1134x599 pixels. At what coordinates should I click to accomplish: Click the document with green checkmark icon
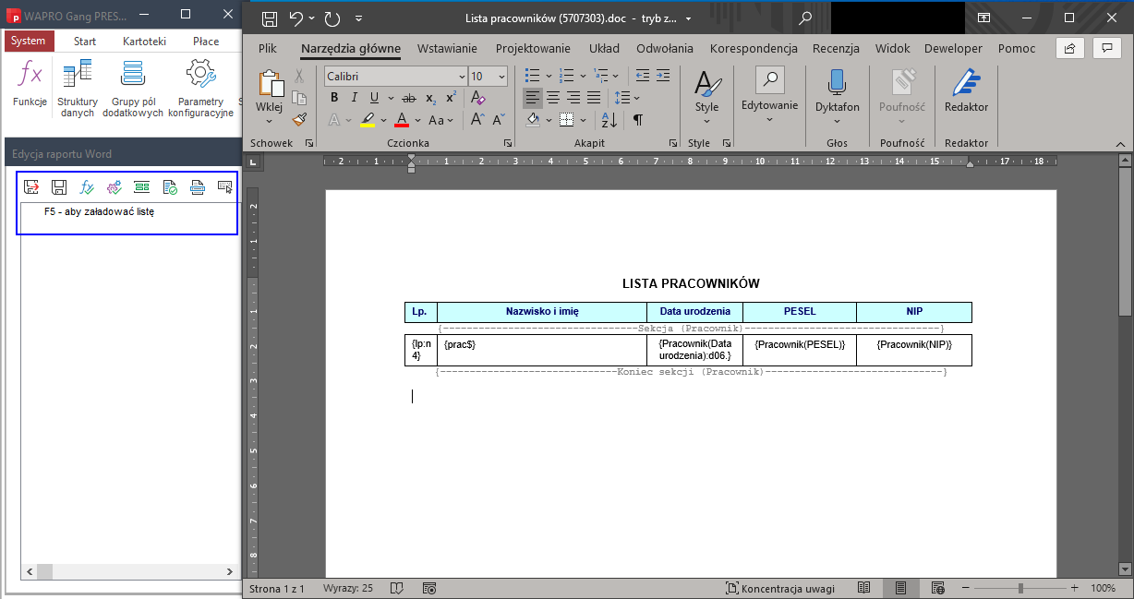[170, 187]
